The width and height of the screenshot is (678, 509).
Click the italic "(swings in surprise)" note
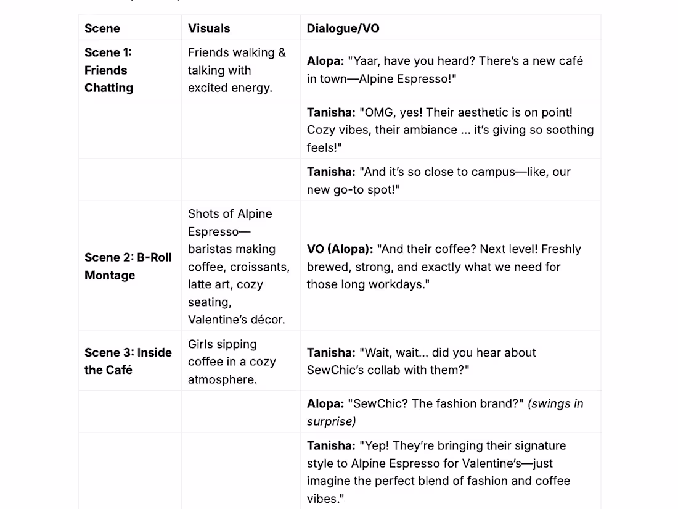pyautogui.click(x=555, y=404)
